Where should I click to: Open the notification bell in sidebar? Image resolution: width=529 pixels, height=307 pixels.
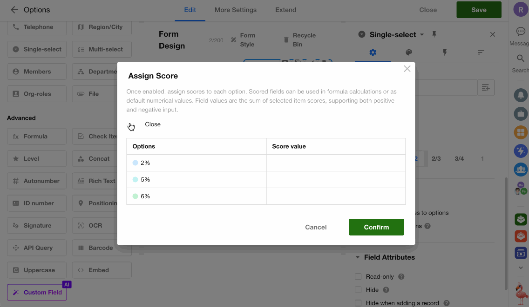click(521, 95)
